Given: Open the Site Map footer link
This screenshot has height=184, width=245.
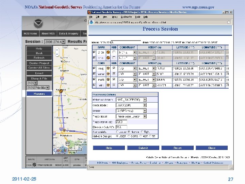Looking at the screenshot, I should [x=196, y=163].
